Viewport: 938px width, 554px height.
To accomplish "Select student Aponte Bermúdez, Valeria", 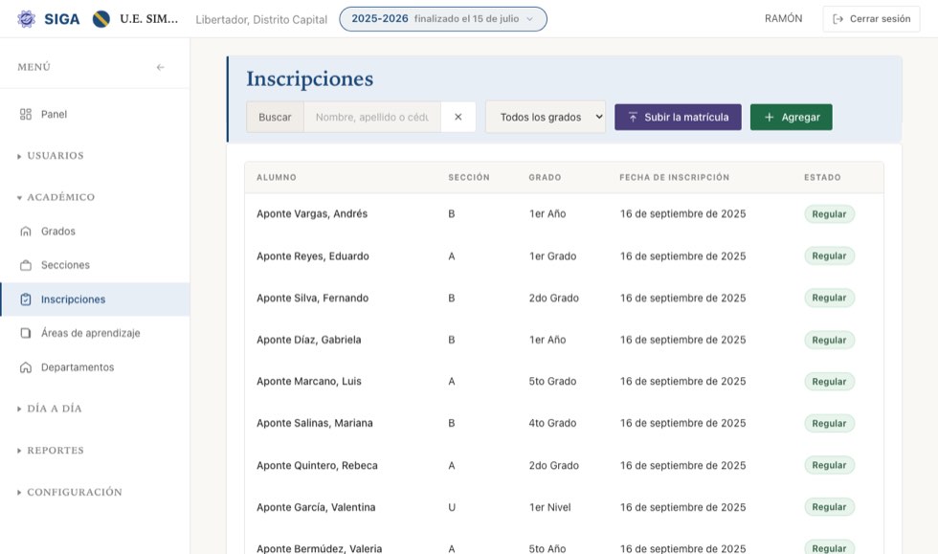I will [x=320, y=548].
